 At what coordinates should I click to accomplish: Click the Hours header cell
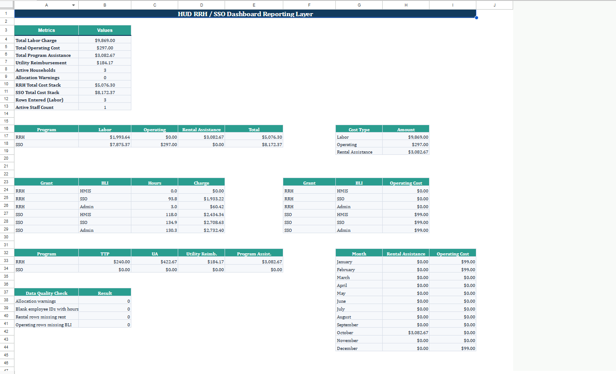[155, 183]
